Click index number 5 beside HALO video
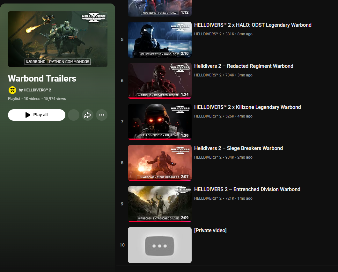338x272 pixels. pyautogui.click(x=122, y=39)
